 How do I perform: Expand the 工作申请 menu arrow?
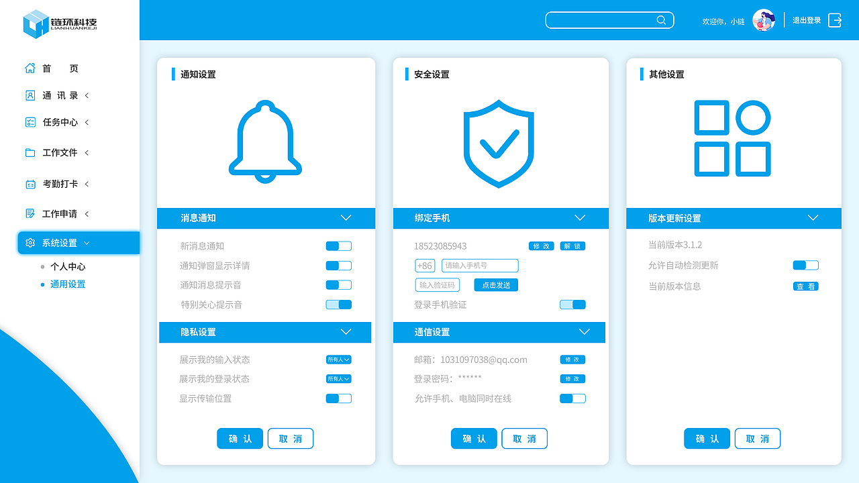(x=87, y=213)
